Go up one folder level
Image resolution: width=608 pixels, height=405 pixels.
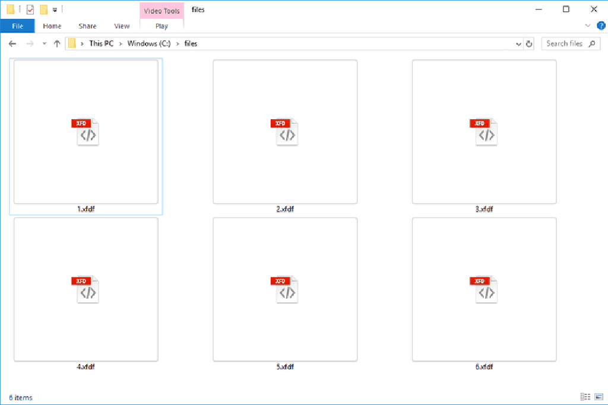tap(57, 44)
